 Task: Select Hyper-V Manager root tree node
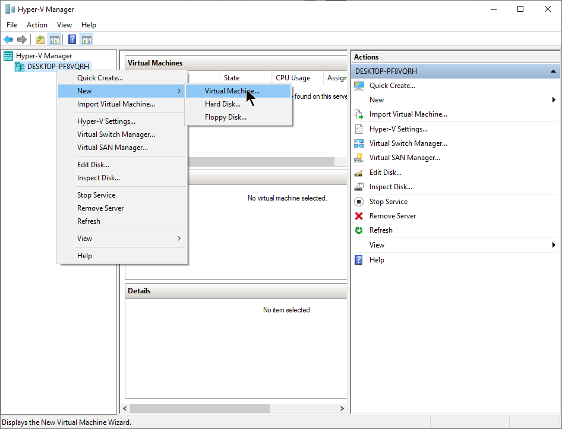(44, 56)
